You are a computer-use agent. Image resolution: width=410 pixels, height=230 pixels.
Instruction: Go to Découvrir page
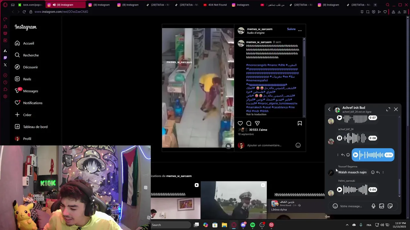(26, 67)
